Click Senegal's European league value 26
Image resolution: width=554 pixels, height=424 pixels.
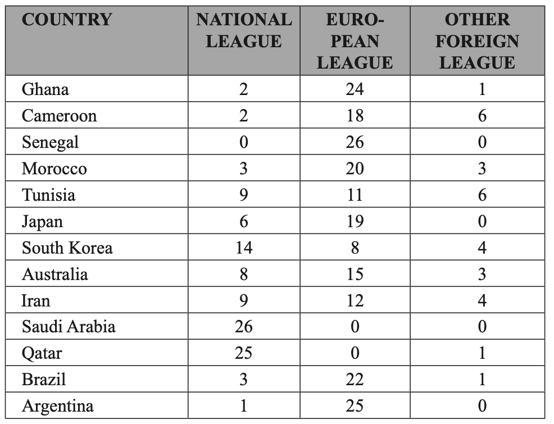pos(355,142)
